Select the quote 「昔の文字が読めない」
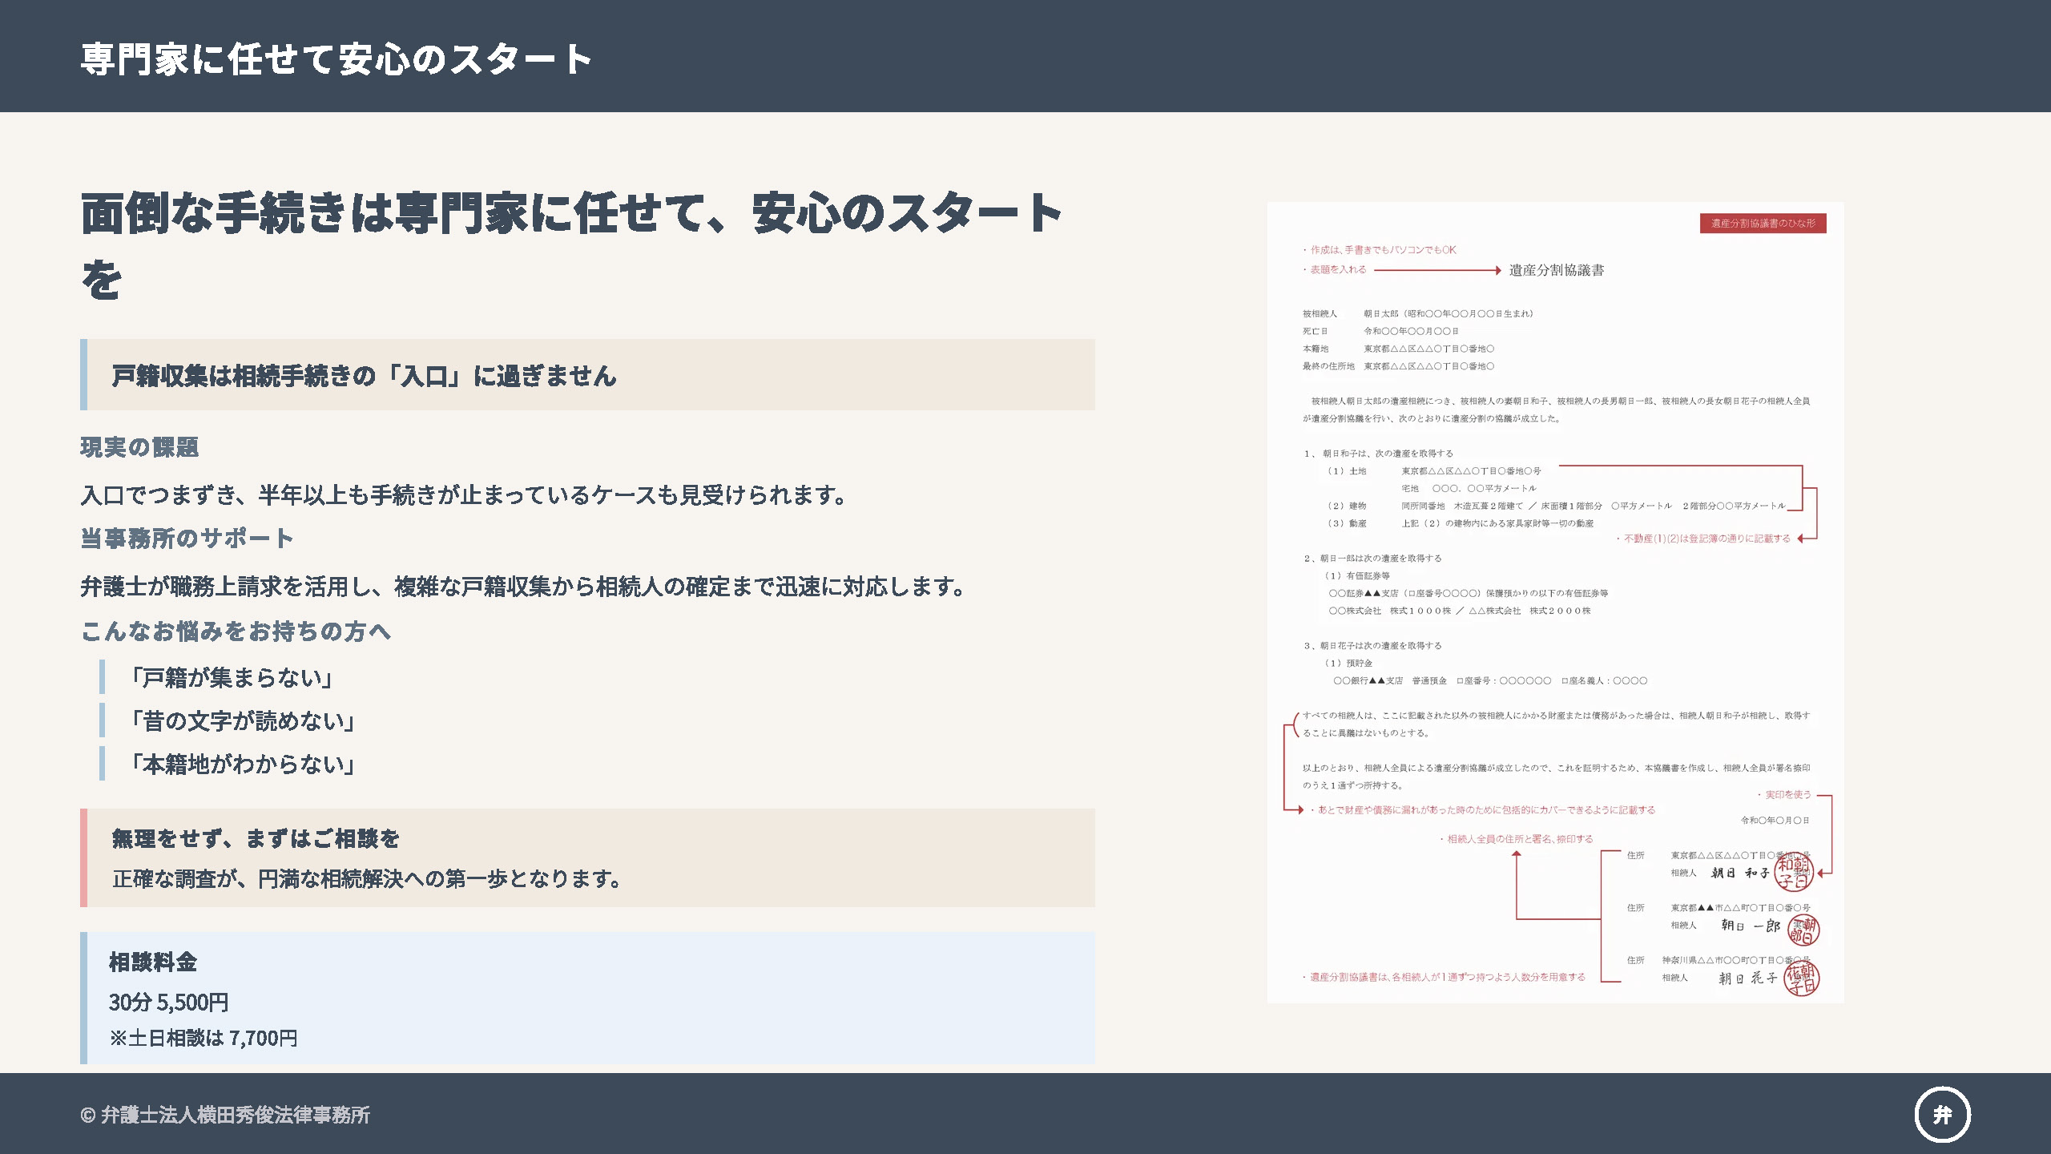 pyautogui.click(x=242, y=721)
